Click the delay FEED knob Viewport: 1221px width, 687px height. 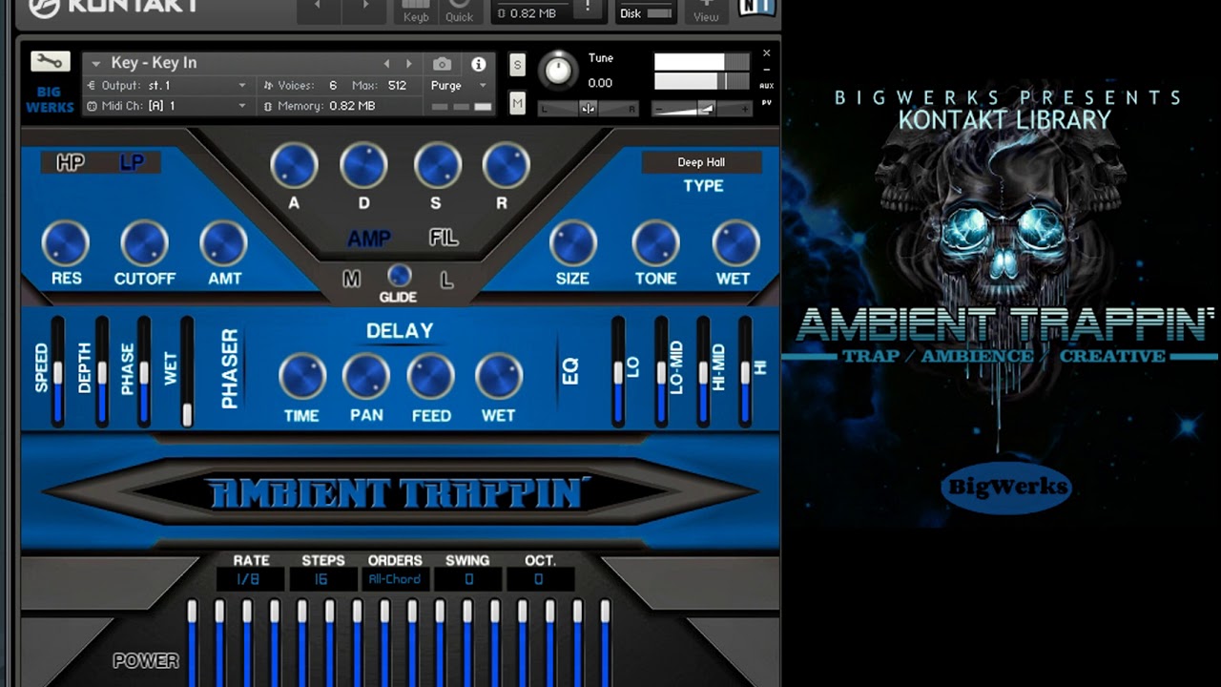pos(430,377)
